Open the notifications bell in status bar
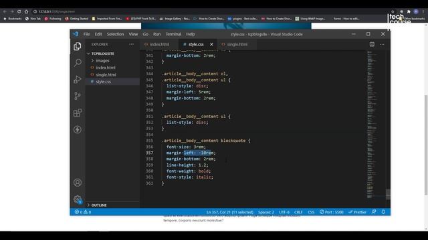Viewport: 428px width, 240px height. (x=383, y=212)
